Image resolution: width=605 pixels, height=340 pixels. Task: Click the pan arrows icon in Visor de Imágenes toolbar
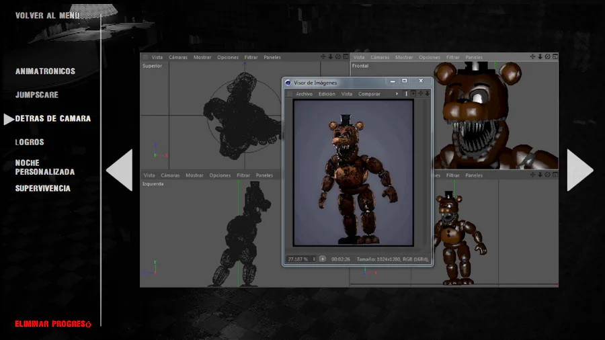coord(421,93)
